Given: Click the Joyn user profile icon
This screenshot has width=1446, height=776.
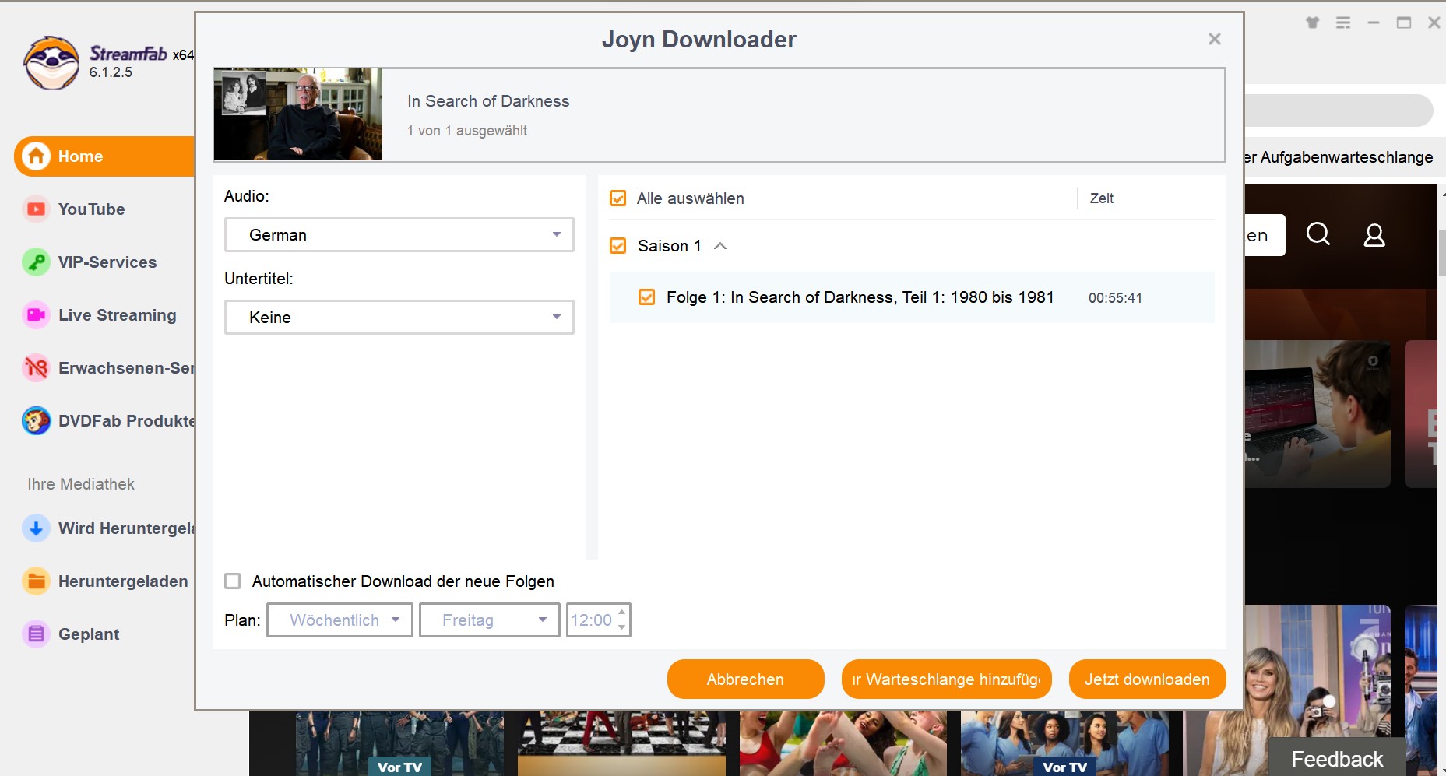Looking at the screenshot, I should (x=1374, y=235).
